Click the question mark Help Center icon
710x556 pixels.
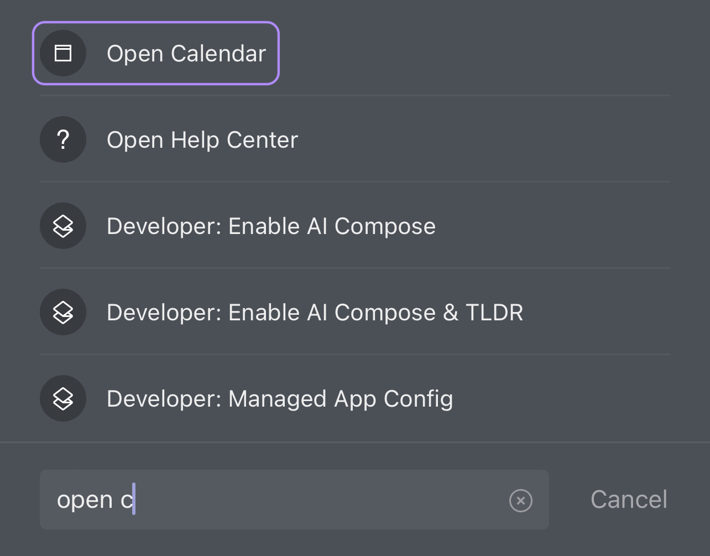(63, 139)
